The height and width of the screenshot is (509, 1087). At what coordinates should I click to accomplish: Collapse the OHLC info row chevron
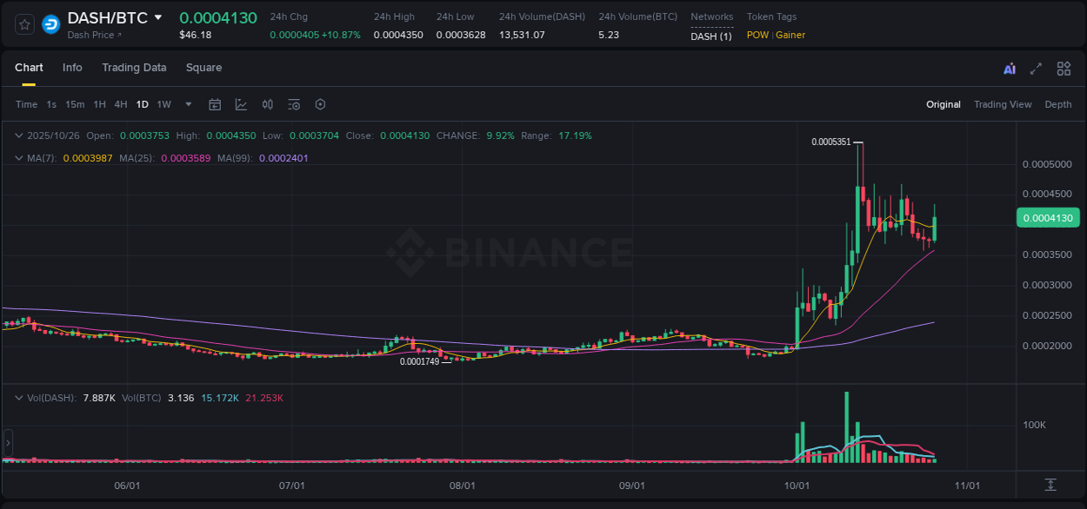point(19,136)
